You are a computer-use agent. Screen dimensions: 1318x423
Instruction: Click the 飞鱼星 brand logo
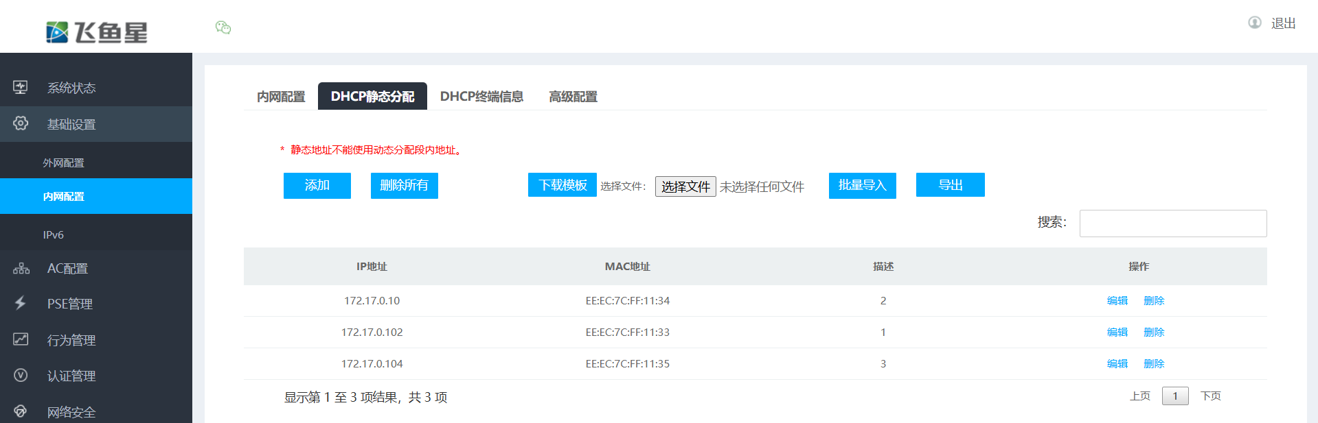tap(97, 32)
